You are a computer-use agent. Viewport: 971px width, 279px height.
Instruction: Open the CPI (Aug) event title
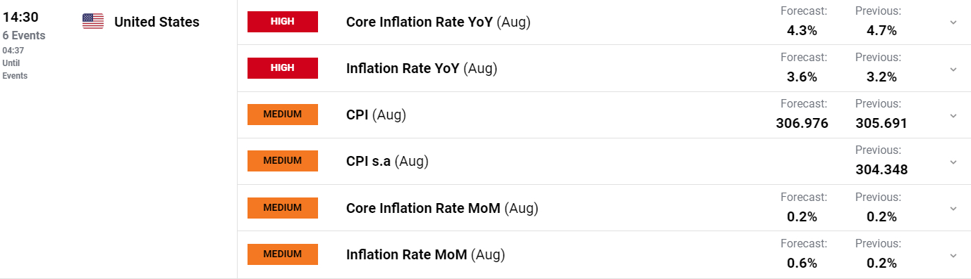[376, 115]
